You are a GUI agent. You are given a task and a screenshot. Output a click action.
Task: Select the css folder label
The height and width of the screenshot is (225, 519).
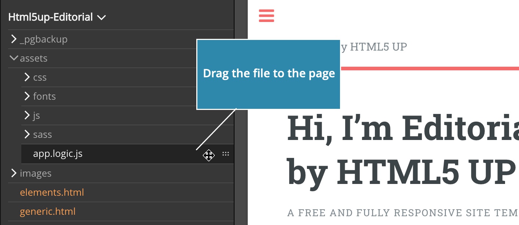[x=40, y=77]
